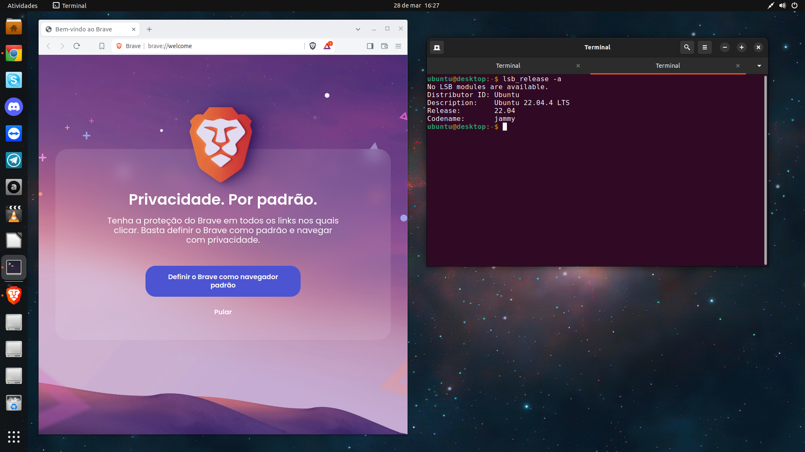Open the second drive icon in dock
The height and width of the screenshot is (452, 805).
click(14, 349)
